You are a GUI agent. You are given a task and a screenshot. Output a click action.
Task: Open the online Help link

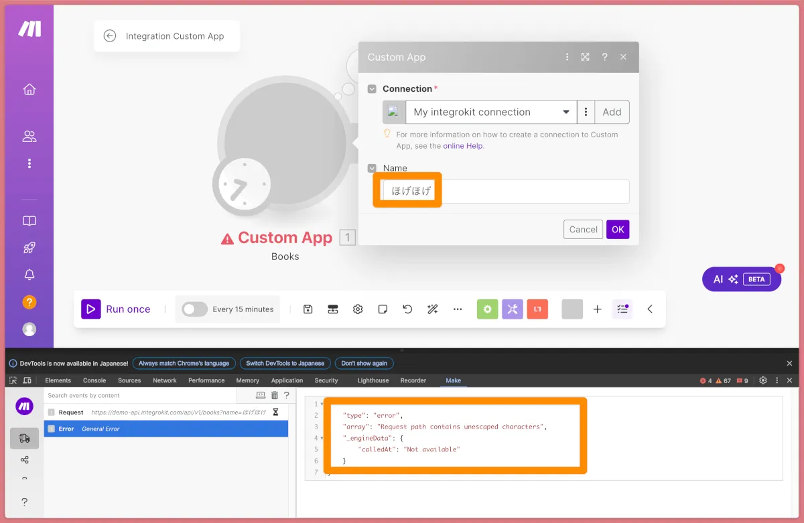462,146
